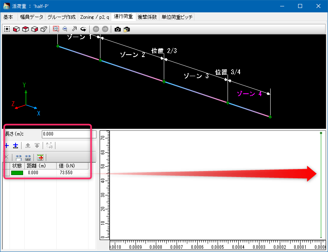This screenshot has height=252, width=328.
Task: Click the 長さ (m) input field
Action: 69,134
